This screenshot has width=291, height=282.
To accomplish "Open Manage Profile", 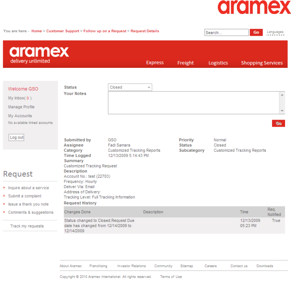I will (21, 107).
